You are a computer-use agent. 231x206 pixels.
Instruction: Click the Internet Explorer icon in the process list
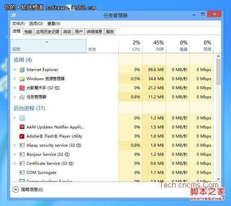click(x=22, y=70)
